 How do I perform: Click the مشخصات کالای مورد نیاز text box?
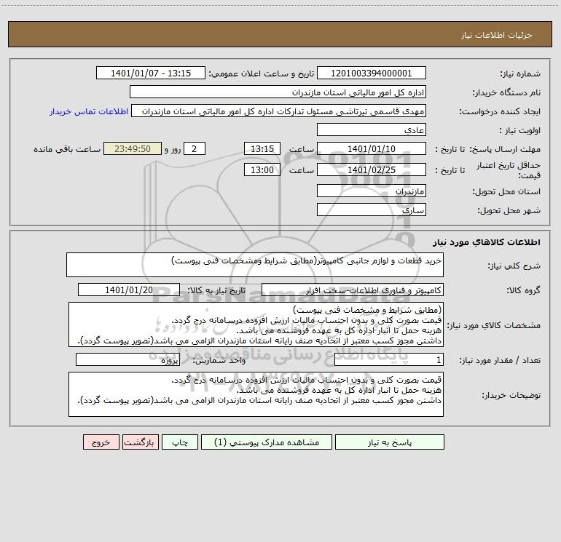(x=256, y=324)
